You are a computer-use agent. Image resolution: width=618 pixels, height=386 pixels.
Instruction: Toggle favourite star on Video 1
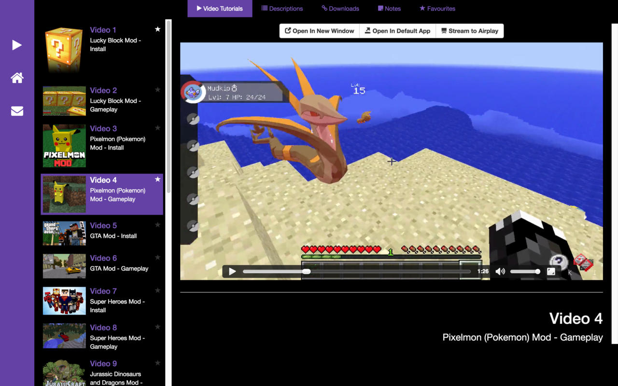coord(157,29)
